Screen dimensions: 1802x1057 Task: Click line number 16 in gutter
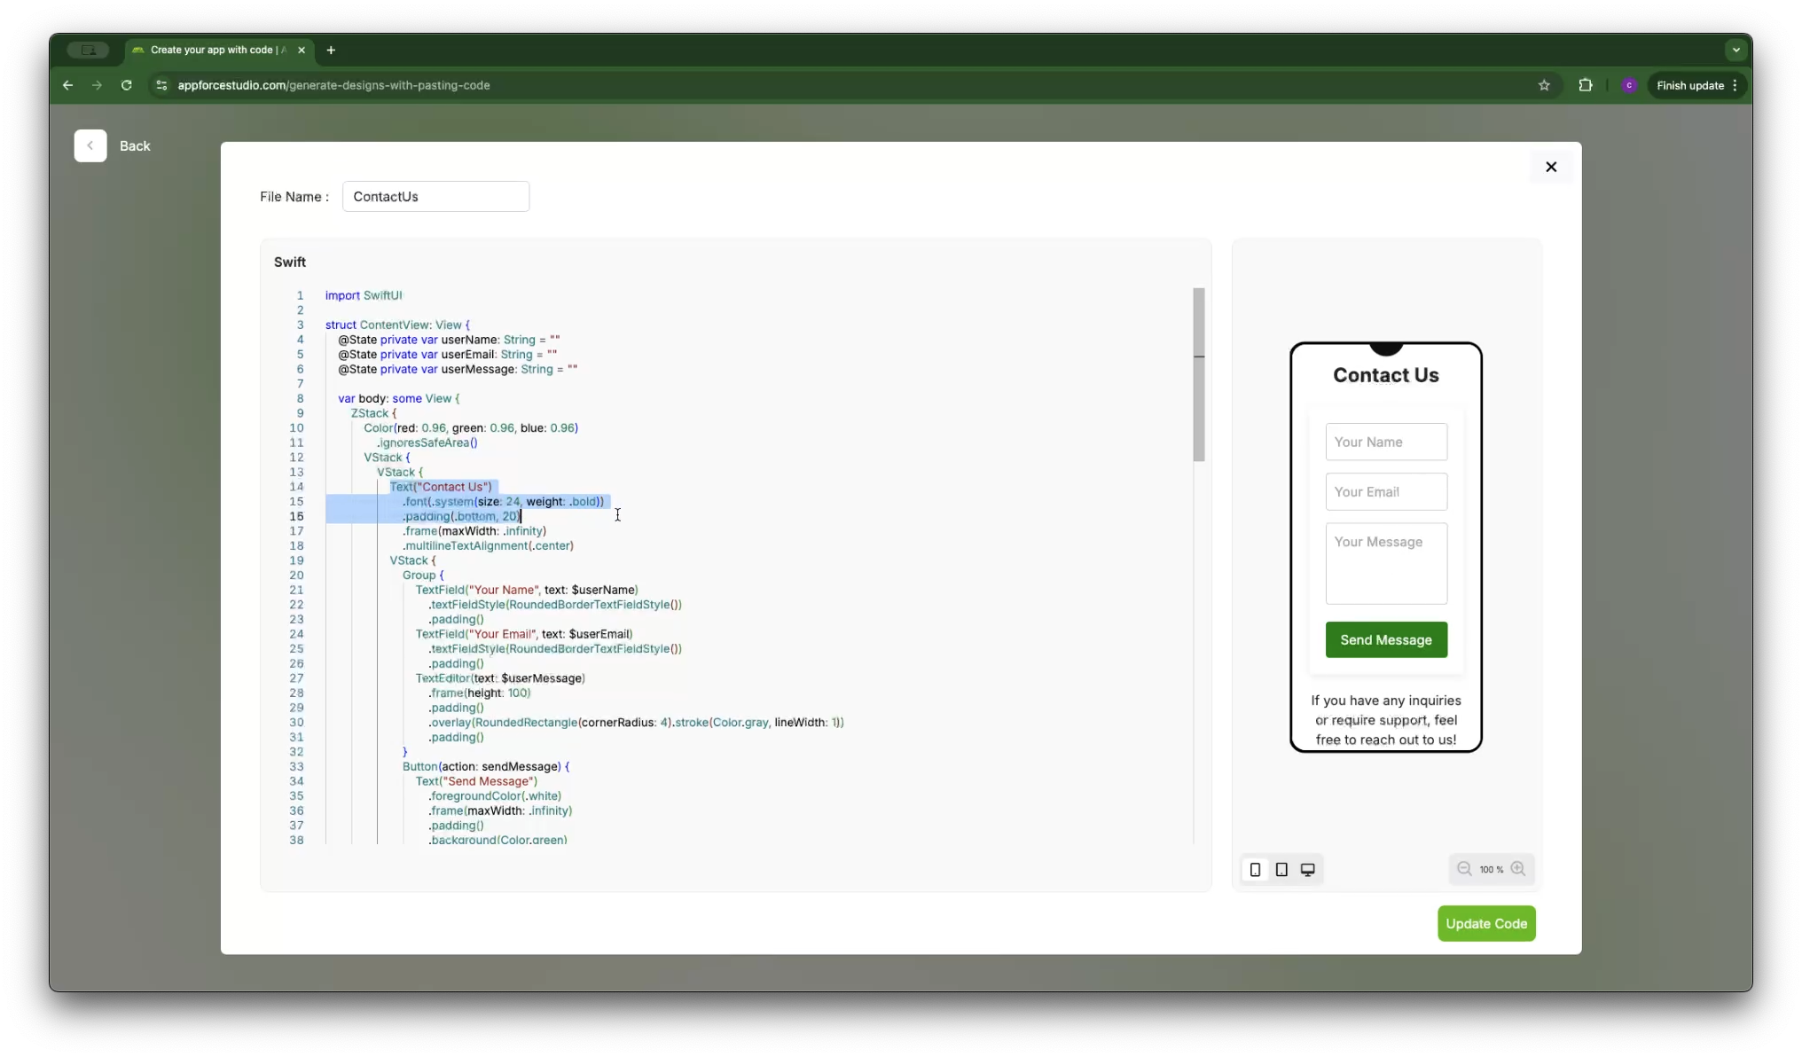tap(296, 516)
